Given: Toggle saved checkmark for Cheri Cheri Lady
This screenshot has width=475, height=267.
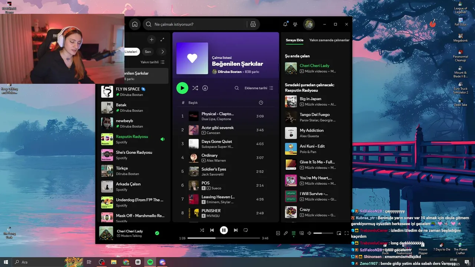Looking at the screenshot, I should click(x=157, y=233).
